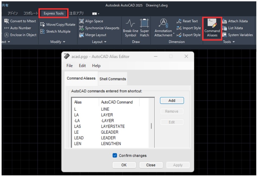The width and height of the screenshot is (258, 177).
Task: Click Align Space tool
Action: pos(91,21)
